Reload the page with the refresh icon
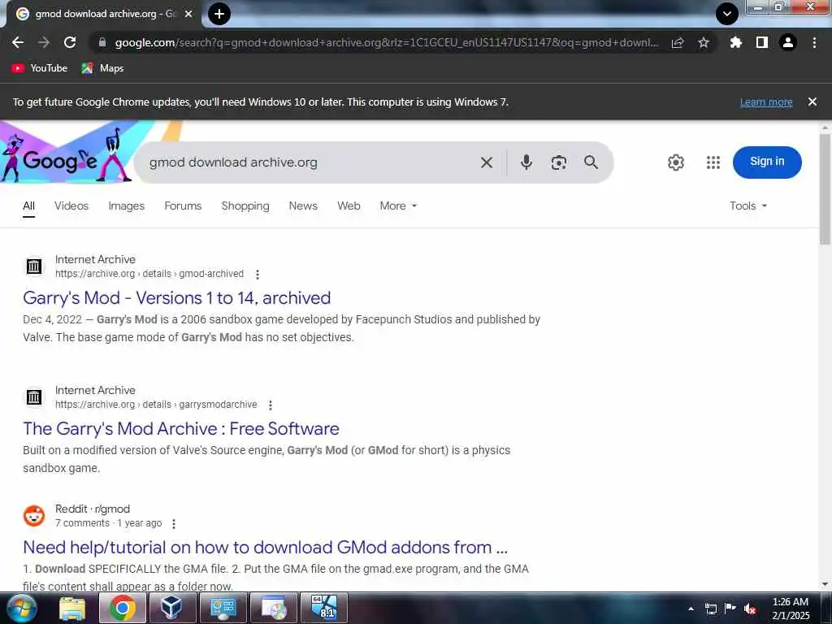This screenshot has width=832, height=624. [70, 42]
